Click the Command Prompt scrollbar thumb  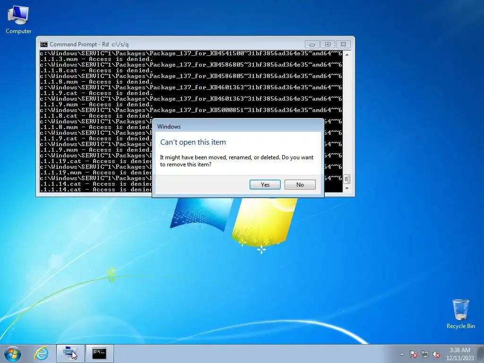347,179
